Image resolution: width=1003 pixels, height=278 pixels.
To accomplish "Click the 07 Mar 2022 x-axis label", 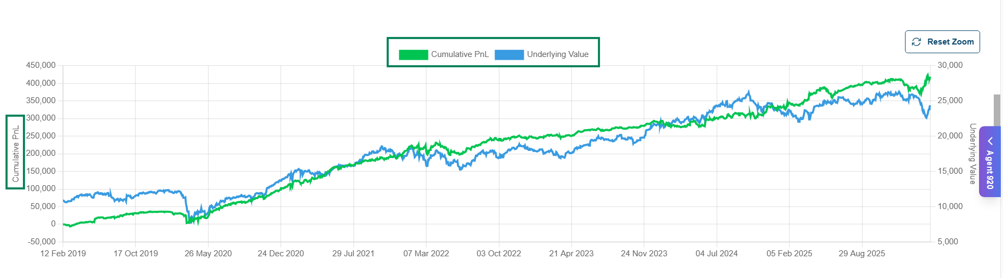I will coord(426,254).
